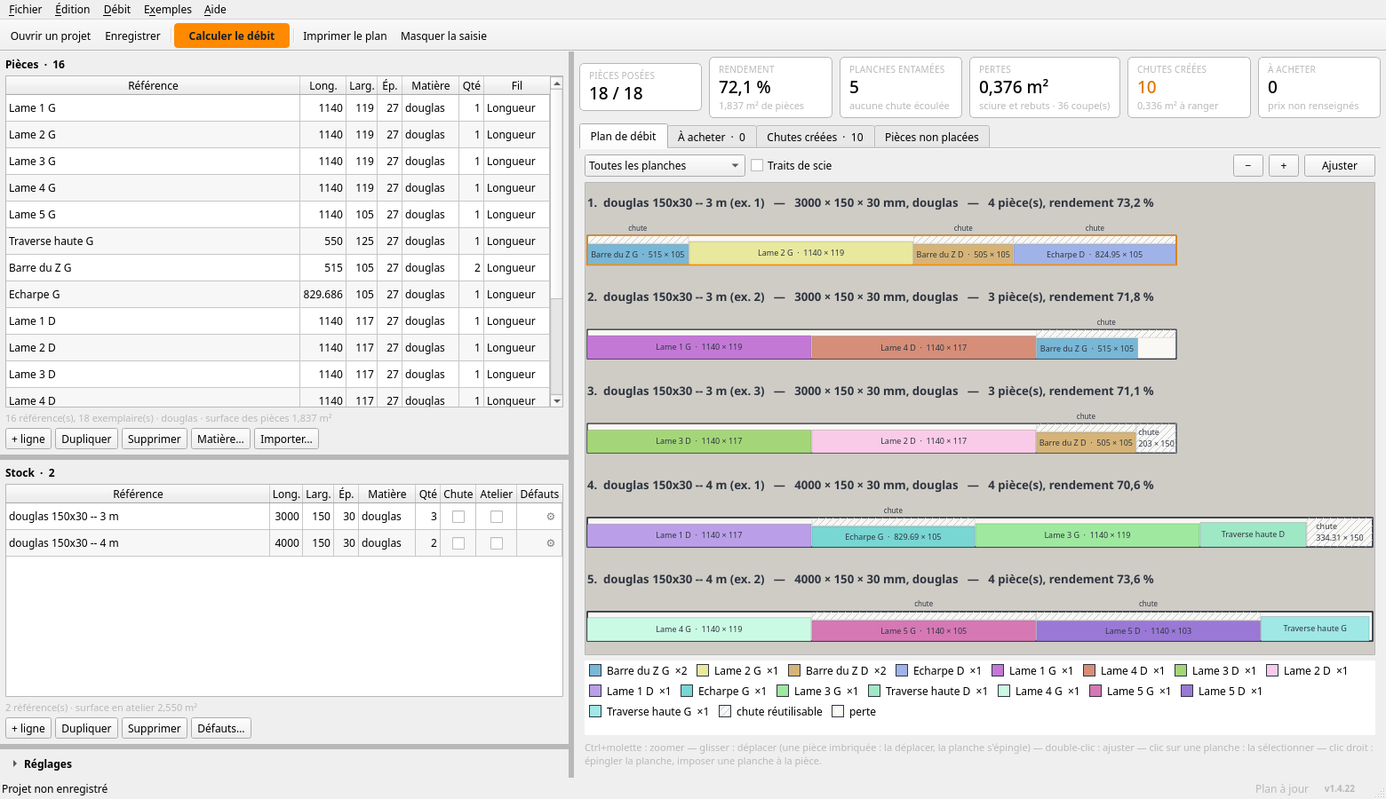Click the Echarpe G length cell 829.686
This screenshot has width=1386, height=799.
[323, 295]
